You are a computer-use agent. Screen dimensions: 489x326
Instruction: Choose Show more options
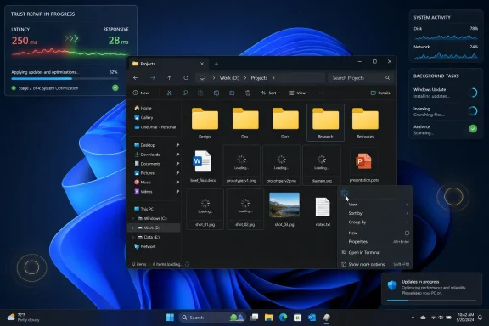tap(375, 265)
